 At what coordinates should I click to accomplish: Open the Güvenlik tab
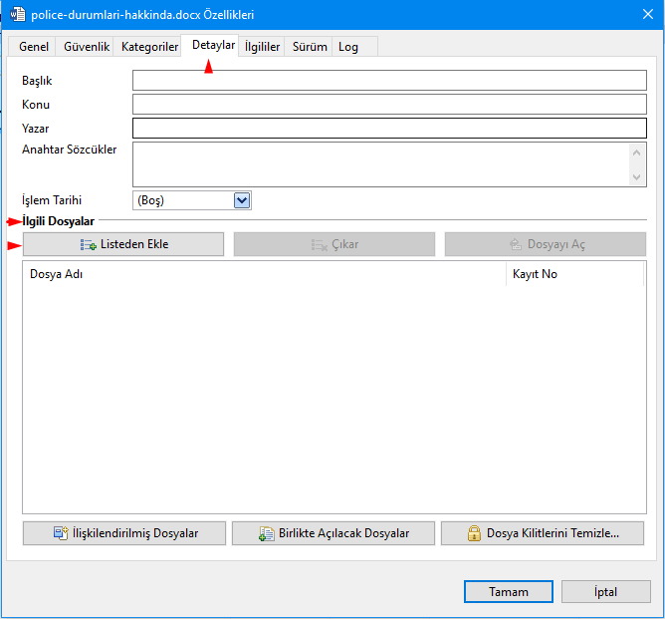pyautogui.click(x=87, y=47)
